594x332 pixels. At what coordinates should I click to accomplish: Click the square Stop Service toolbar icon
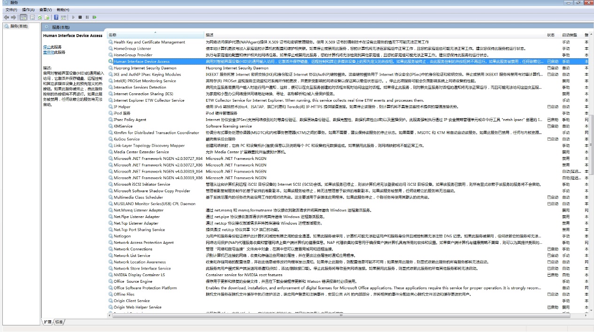(80, 17)
